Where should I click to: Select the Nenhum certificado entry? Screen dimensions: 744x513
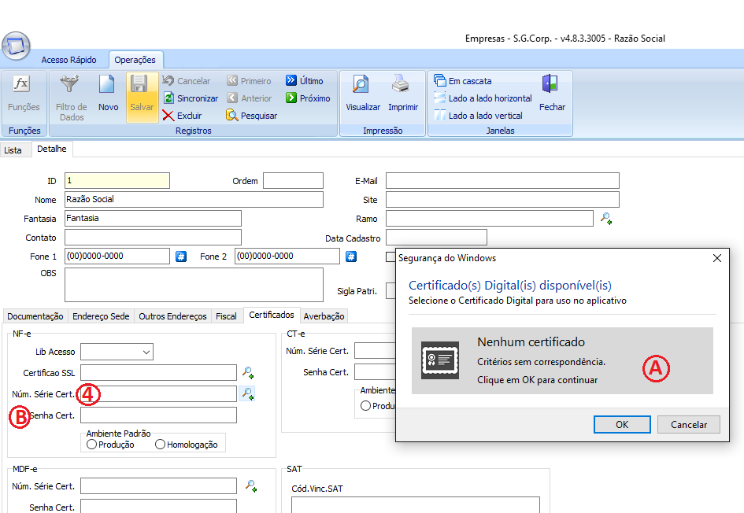562,361
